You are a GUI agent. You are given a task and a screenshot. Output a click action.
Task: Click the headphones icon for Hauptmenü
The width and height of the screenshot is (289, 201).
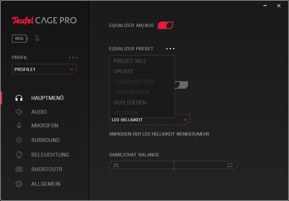tap(19, 98)
